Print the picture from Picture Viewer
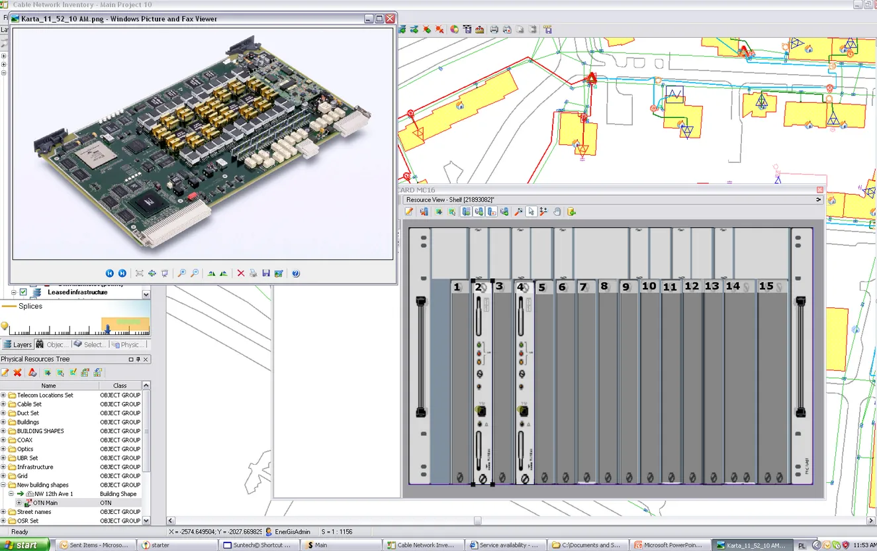Image resolution: width=877 pixels, height=551 pixels. tap(254, 274)
